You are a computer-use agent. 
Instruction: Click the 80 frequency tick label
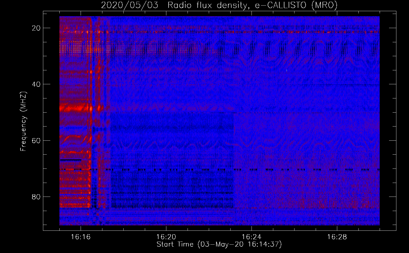(x=36, y=197)
